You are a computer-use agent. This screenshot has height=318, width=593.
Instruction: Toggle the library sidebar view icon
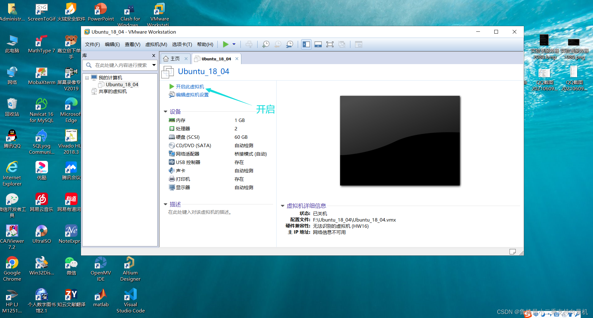306,44
